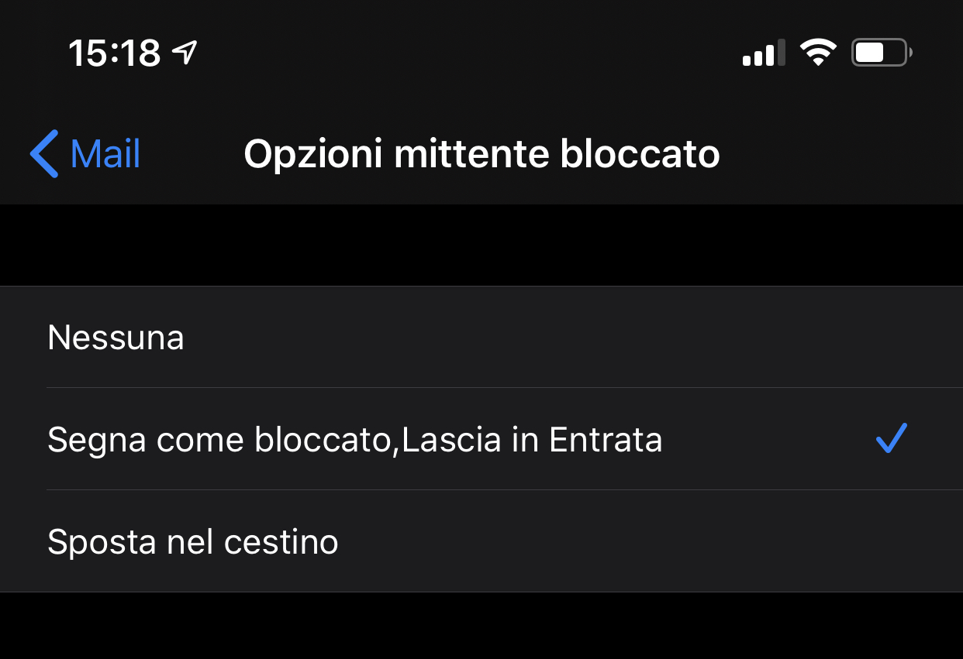The width and height of the screenshot is (963, 659).
Task: Tap empty navigation bar area right of title
Action: click(841, 154)
